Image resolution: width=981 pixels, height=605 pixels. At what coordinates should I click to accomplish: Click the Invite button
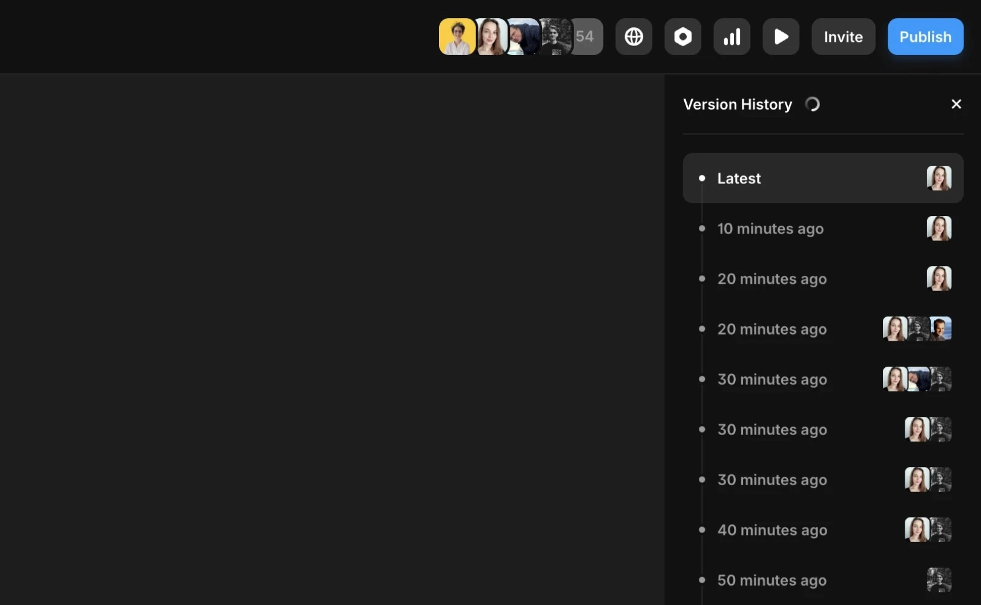click(x=843, y=37)
